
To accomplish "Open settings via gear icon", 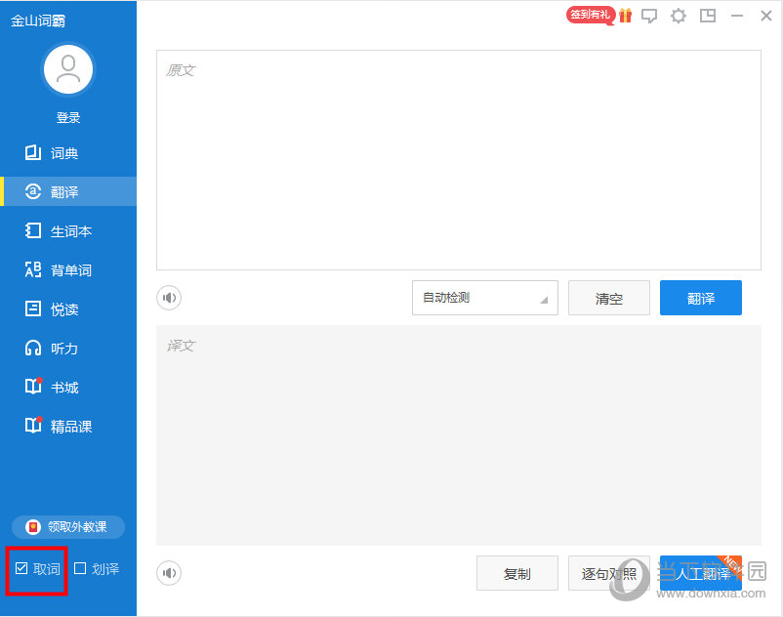I will tap(679, 16).
